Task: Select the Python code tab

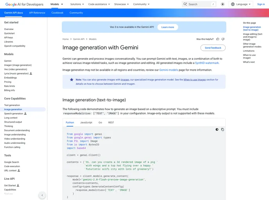Action: [70, 123]
